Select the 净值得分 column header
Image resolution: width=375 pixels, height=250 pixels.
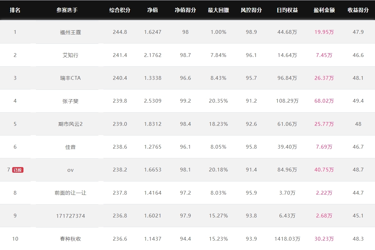pos(185,10)
